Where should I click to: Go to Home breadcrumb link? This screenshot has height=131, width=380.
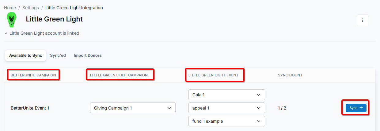pyautogui.click(x=10, y=8)
